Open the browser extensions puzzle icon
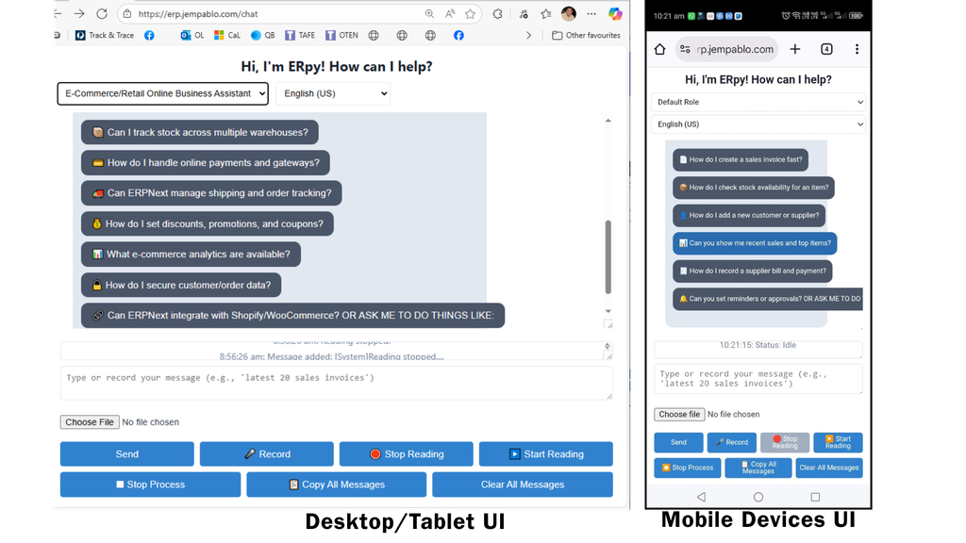 [x=497, y=13]
